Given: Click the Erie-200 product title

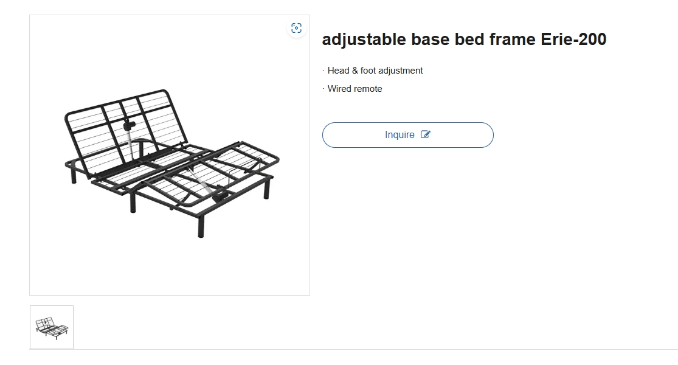Looking at the screenshot, I should [464, 40].
